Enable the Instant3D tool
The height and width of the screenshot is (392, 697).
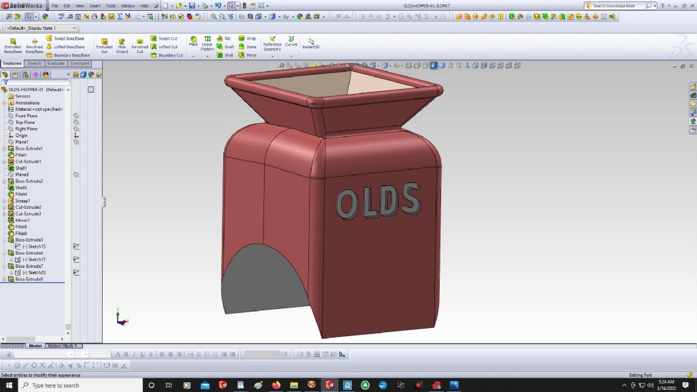(x=310, y=44)
